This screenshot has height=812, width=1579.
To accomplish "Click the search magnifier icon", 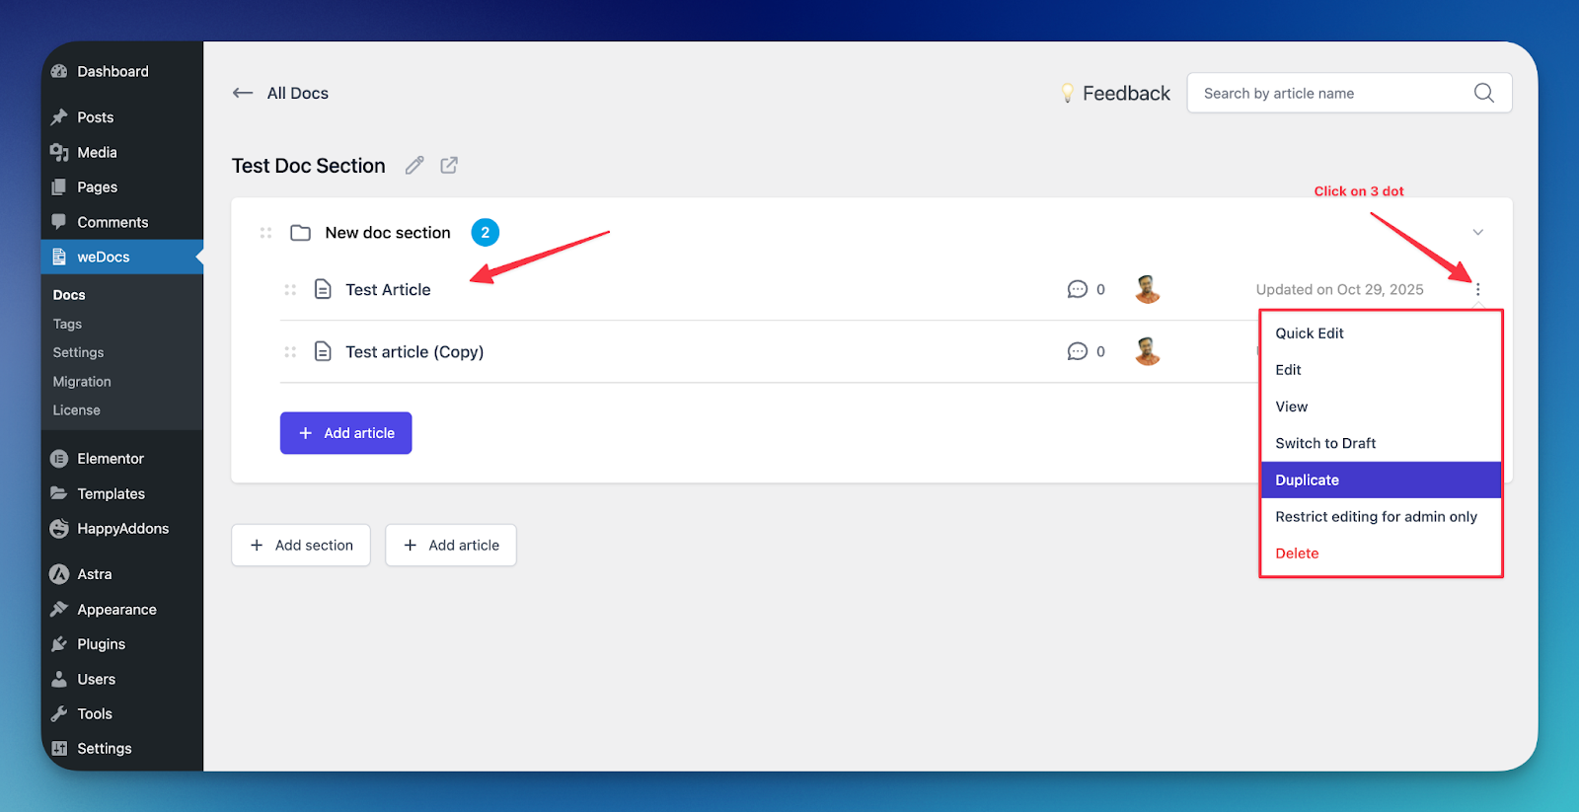I will point(1483,93).
